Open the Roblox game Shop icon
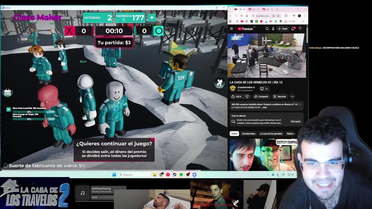Image resolution: width=372 pixels, height=209 pixels. tap(8, 92)
